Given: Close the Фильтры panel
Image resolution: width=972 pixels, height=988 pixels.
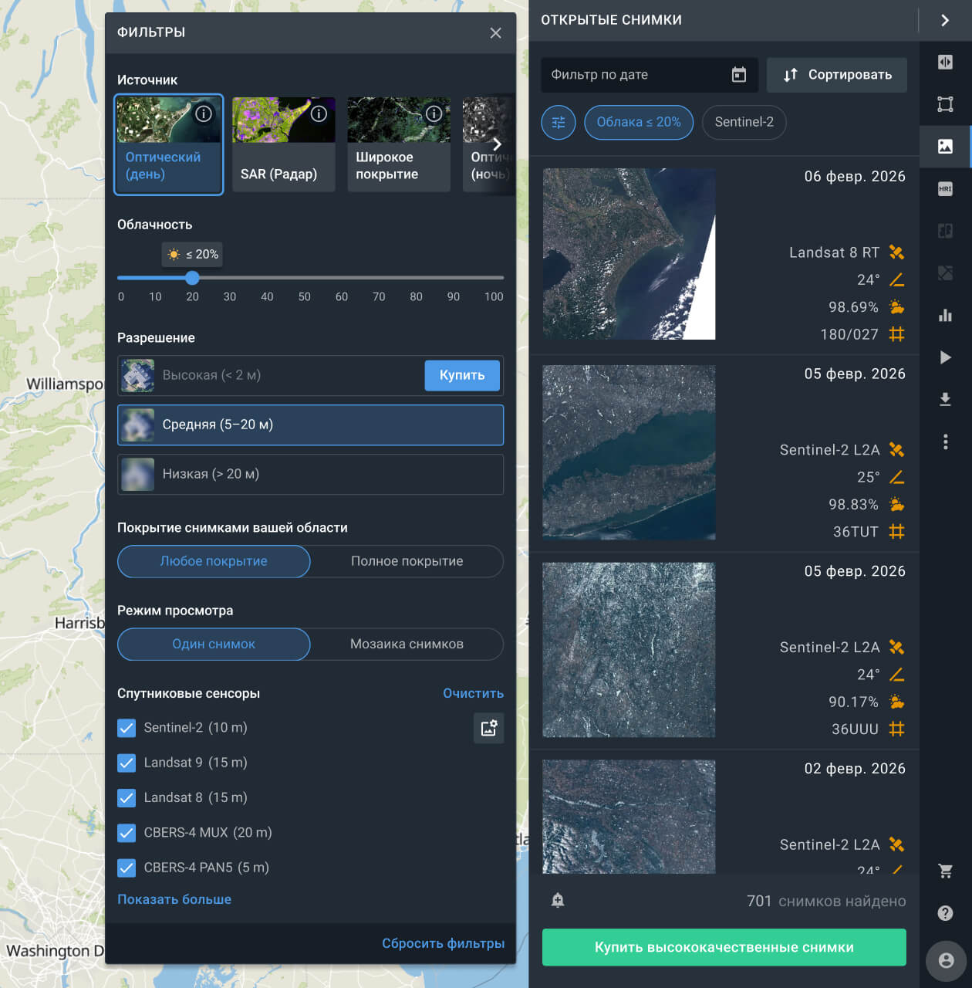Looking at the screenshot, I should click(x=495, y=32).
